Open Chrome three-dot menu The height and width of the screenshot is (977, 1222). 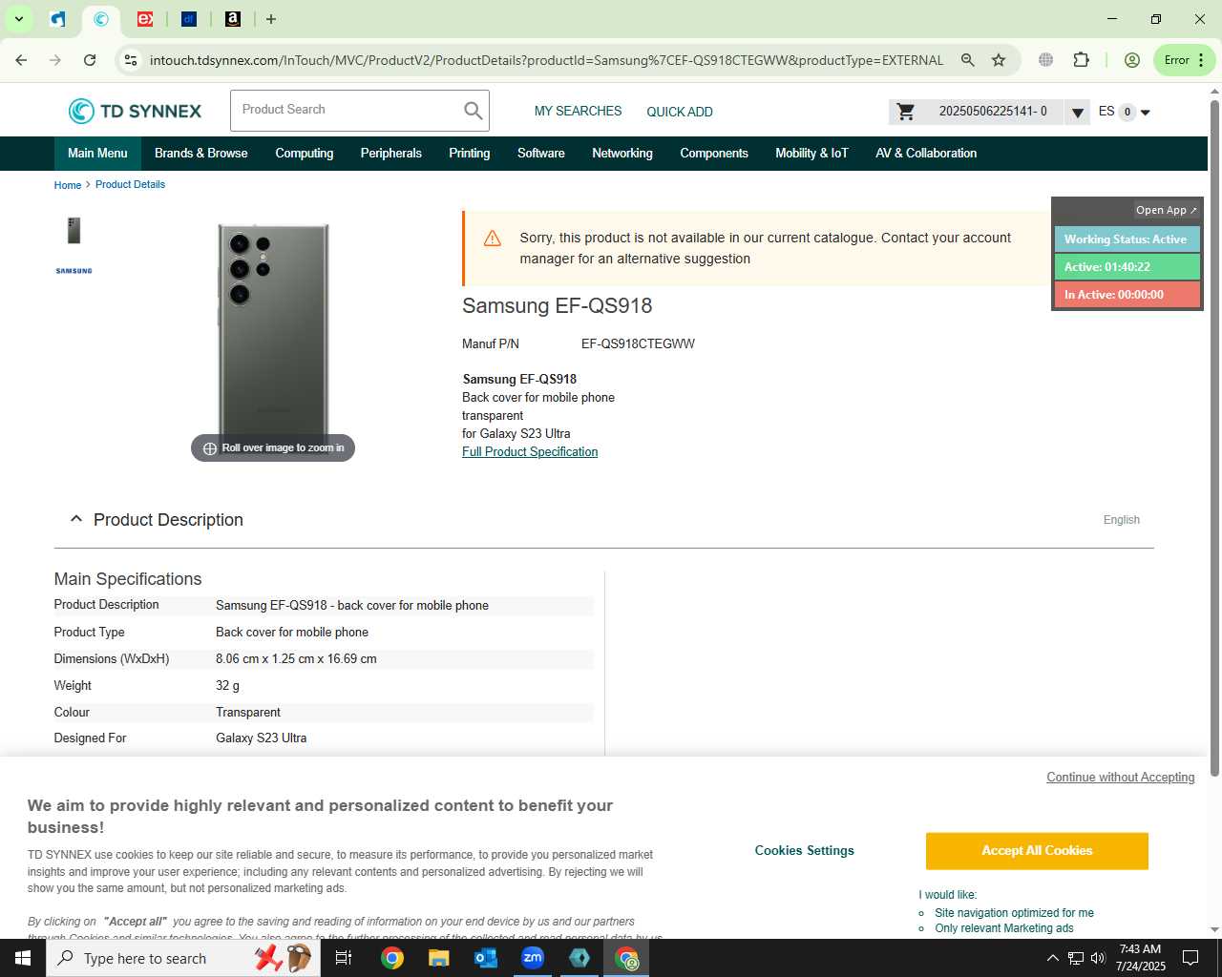pyautogui.click(x=1201, y=60)
